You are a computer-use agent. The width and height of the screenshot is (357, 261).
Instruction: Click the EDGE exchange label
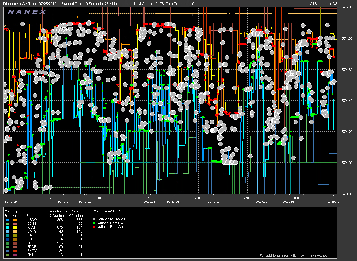[x=32, y=247]
